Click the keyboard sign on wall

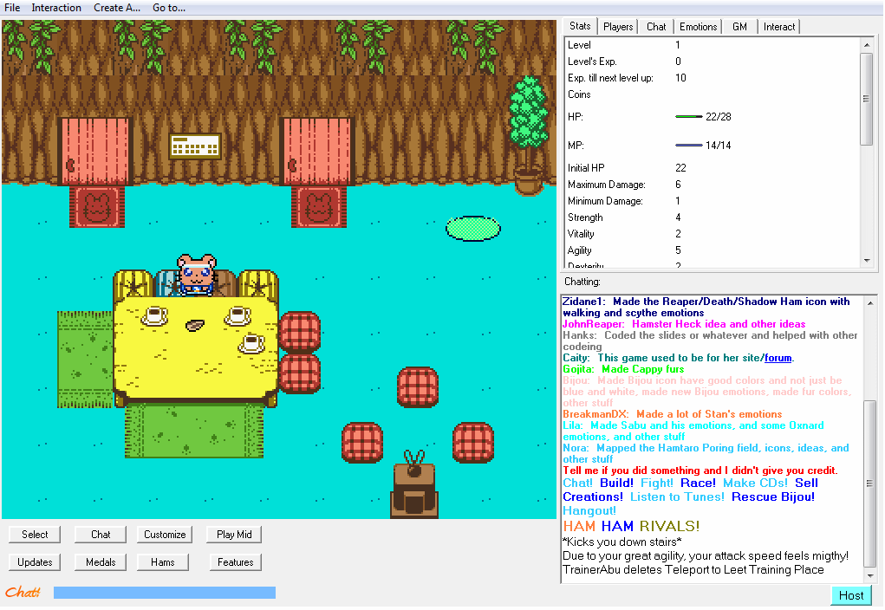195,146
